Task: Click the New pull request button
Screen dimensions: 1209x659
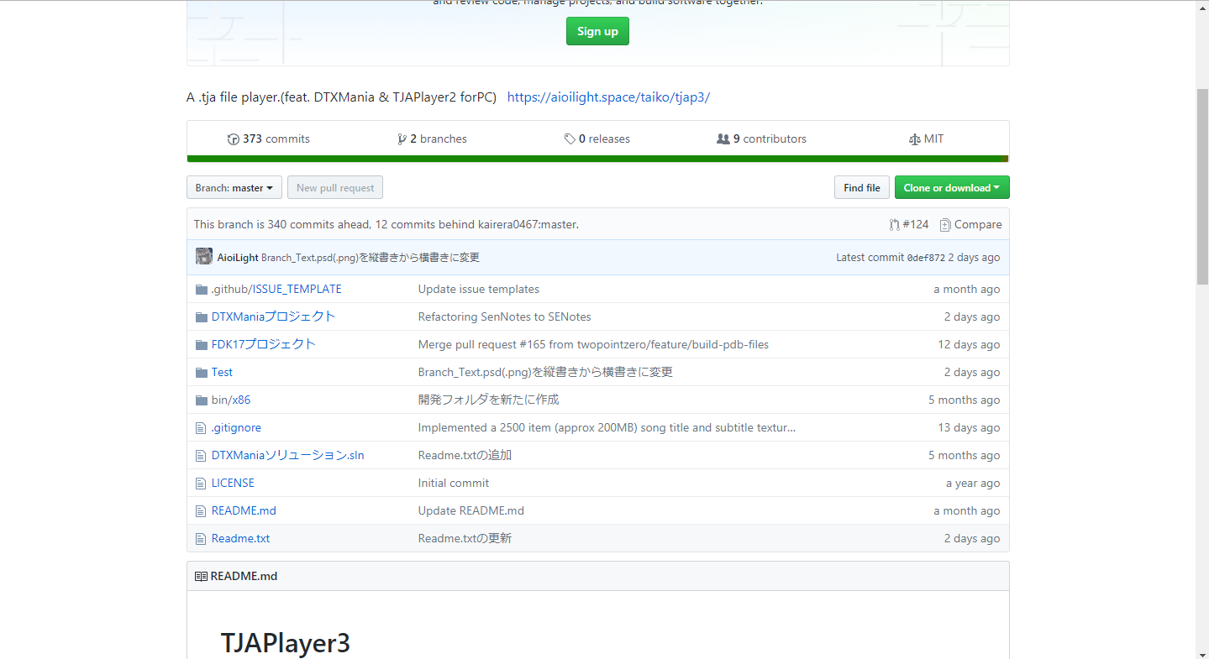Action: click(335, 187)
